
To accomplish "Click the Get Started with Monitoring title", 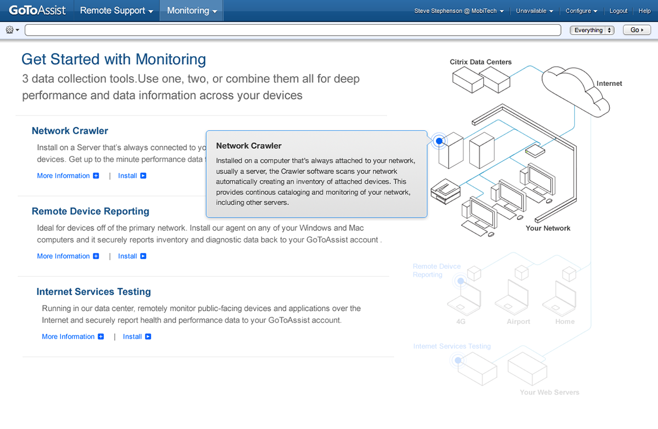I will point(114,59).
